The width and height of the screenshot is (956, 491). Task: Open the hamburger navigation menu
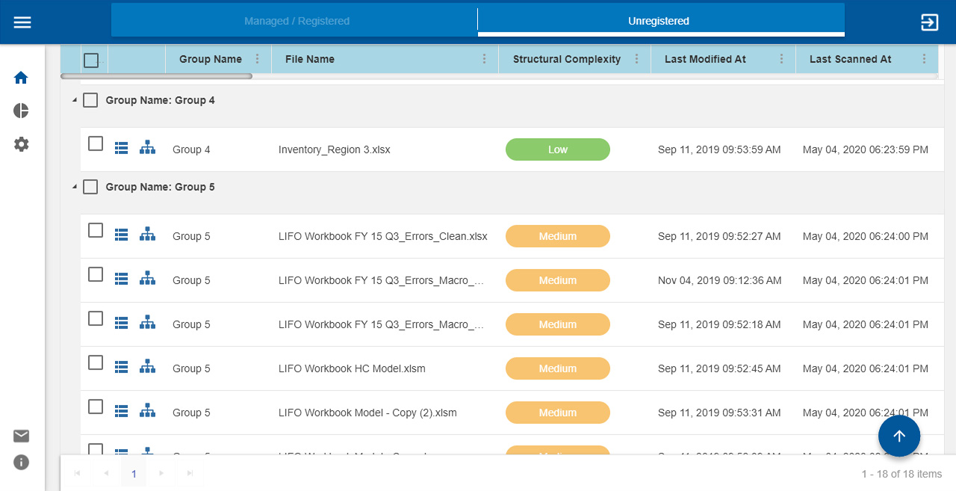coord(22,22)
